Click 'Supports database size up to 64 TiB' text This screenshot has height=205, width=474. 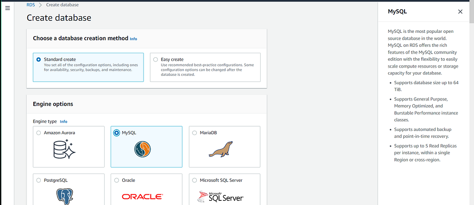[426, 86]
